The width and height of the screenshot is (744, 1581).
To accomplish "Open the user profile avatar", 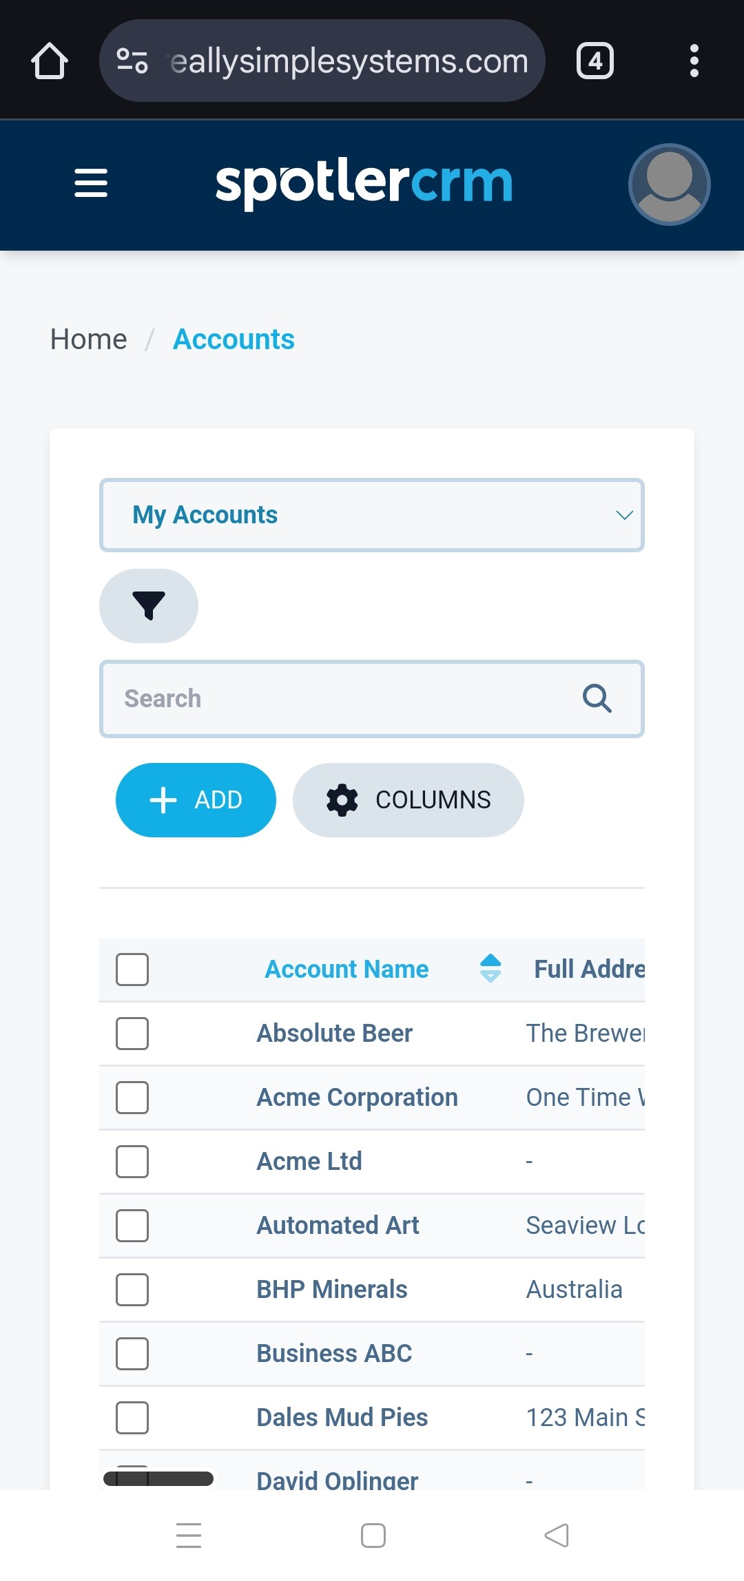I will 669,184.
